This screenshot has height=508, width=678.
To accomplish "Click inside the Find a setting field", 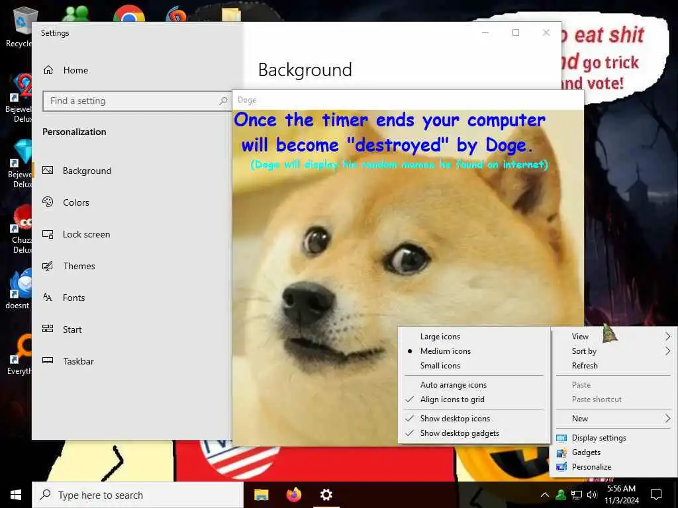I will (137, 101).
